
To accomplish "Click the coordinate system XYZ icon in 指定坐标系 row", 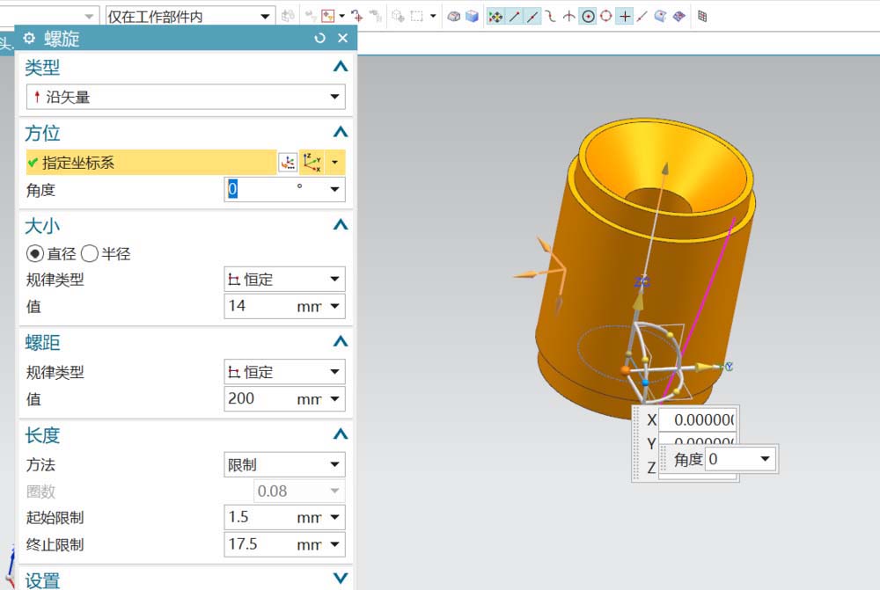I will [312, 163].
